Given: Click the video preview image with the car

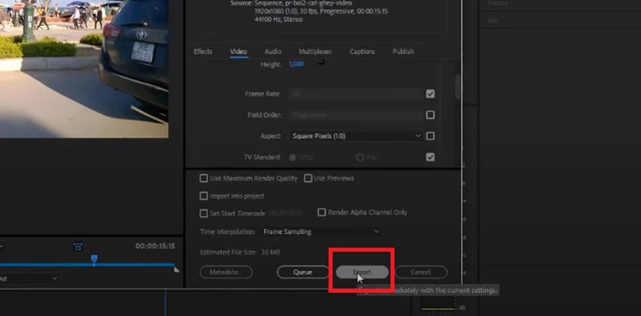Looking at the screenshot, I should [84, 69].
